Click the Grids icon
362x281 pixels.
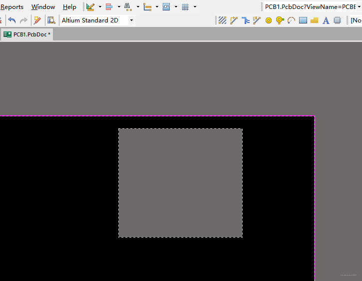coord(185,7)
